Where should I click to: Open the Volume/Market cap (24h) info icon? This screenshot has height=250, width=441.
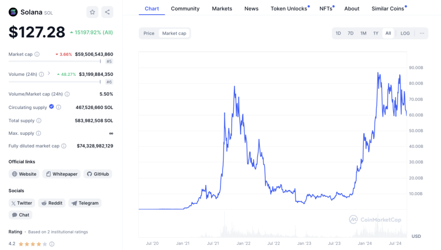pos(67,94)
